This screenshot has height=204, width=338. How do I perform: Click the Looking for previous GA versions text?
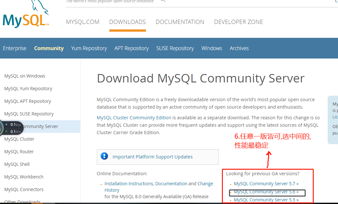pos(263,174)
